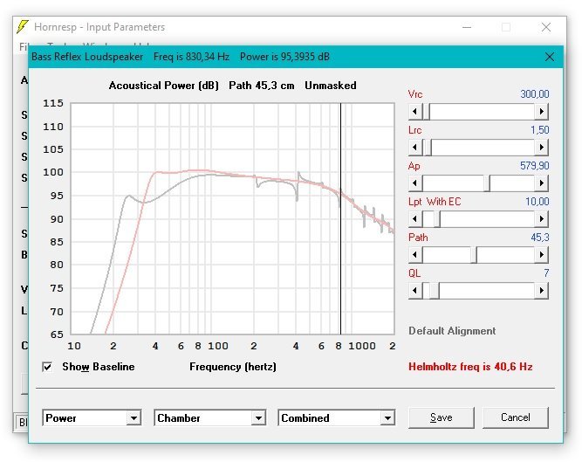Close the Bass Reflex Loudspeaker dialog

pos(549,57)
